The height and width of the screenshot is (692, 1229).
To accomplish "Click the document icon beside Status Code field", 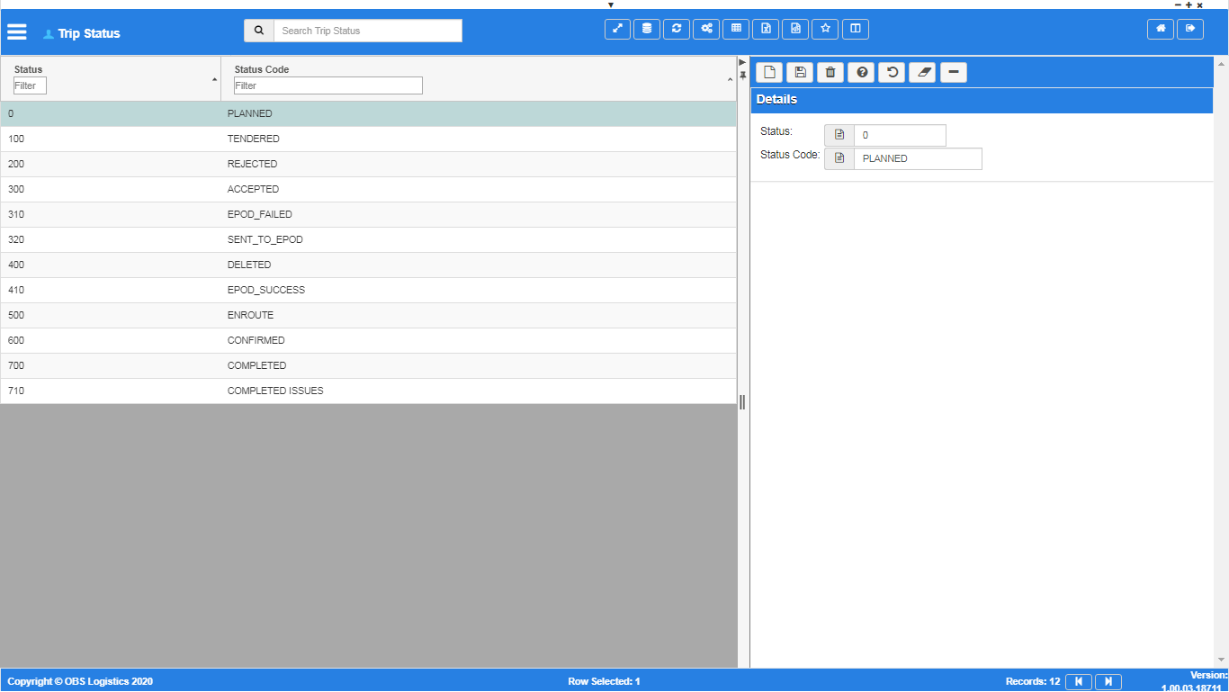I will point(839,158).
